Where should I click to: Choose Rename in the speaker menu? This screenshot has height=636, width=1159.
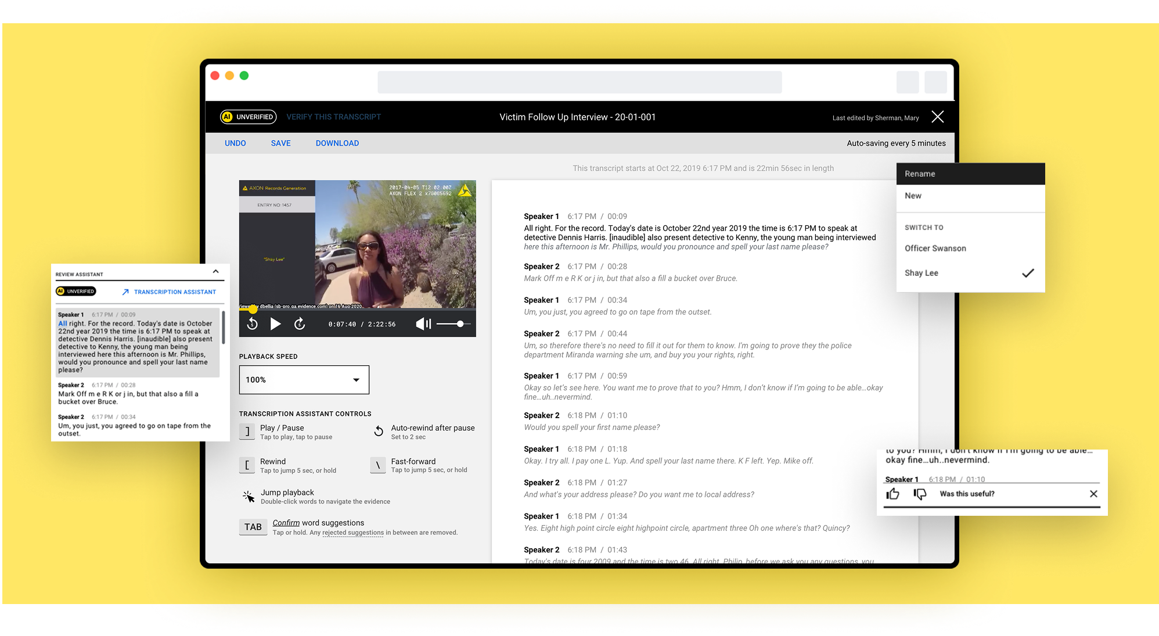[920, 174]
